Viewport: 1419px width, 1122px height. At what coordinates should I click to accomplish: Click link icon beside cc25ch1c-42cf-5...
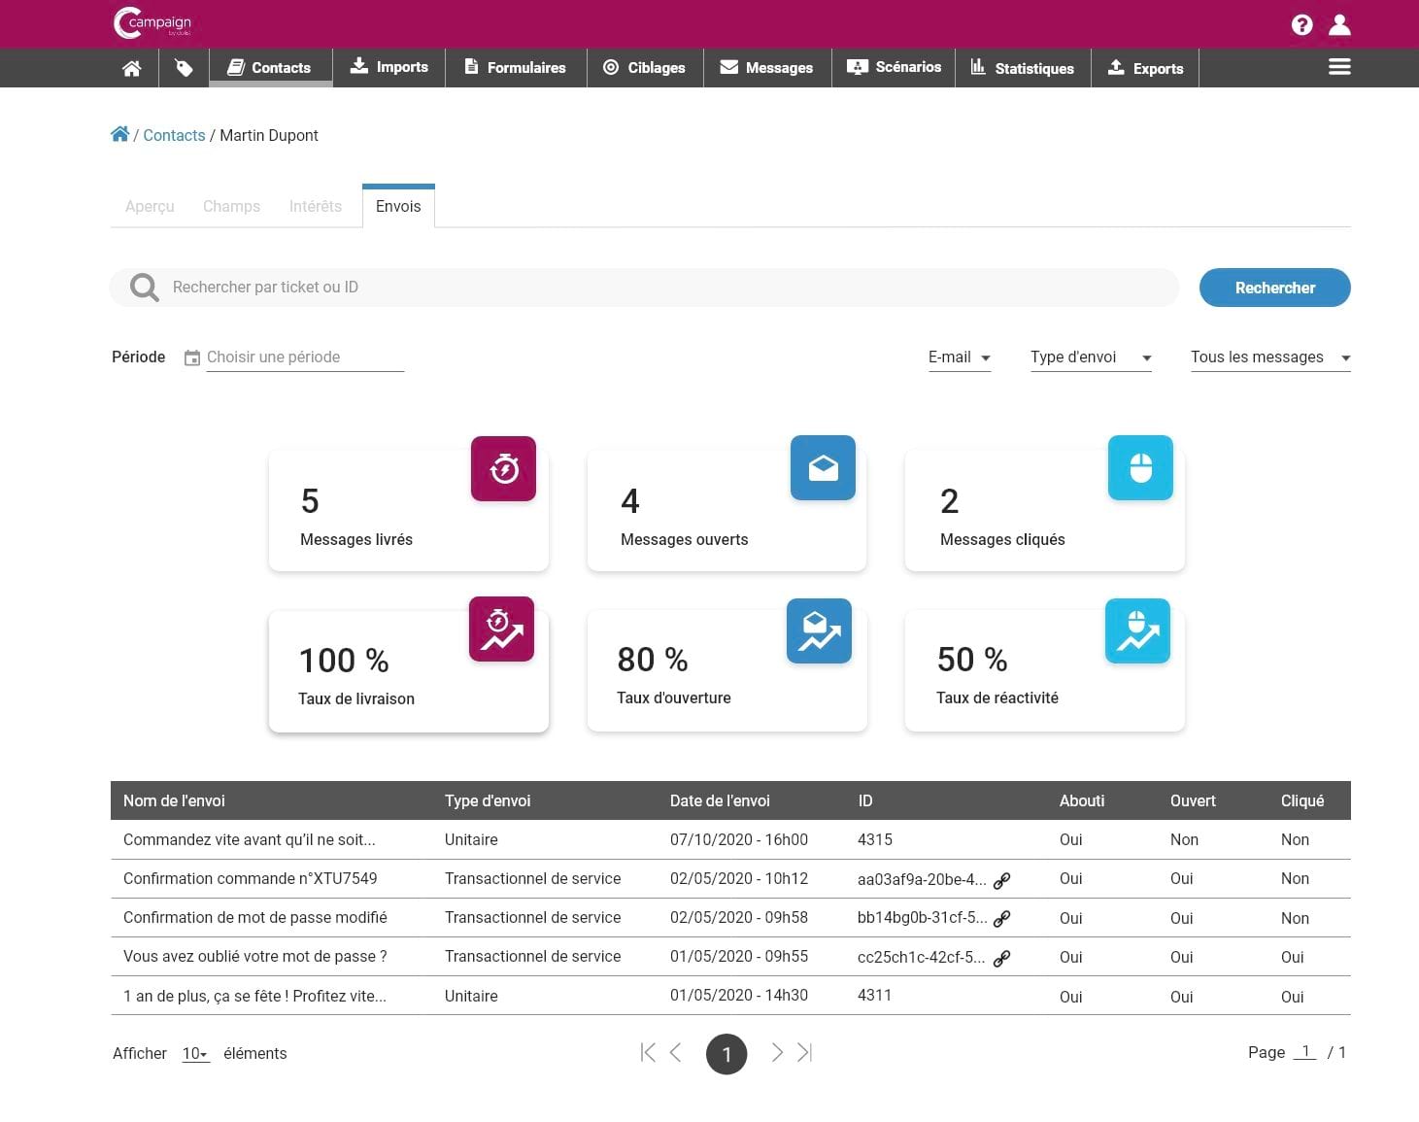[x=1001, y=958]
